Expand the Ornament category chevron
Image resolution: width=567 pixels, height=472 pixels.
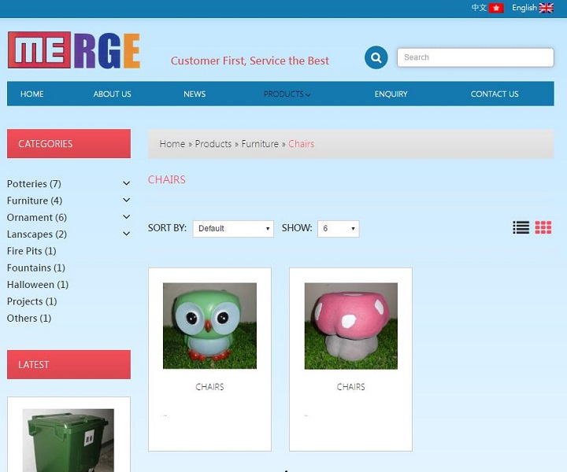point(126,217)
